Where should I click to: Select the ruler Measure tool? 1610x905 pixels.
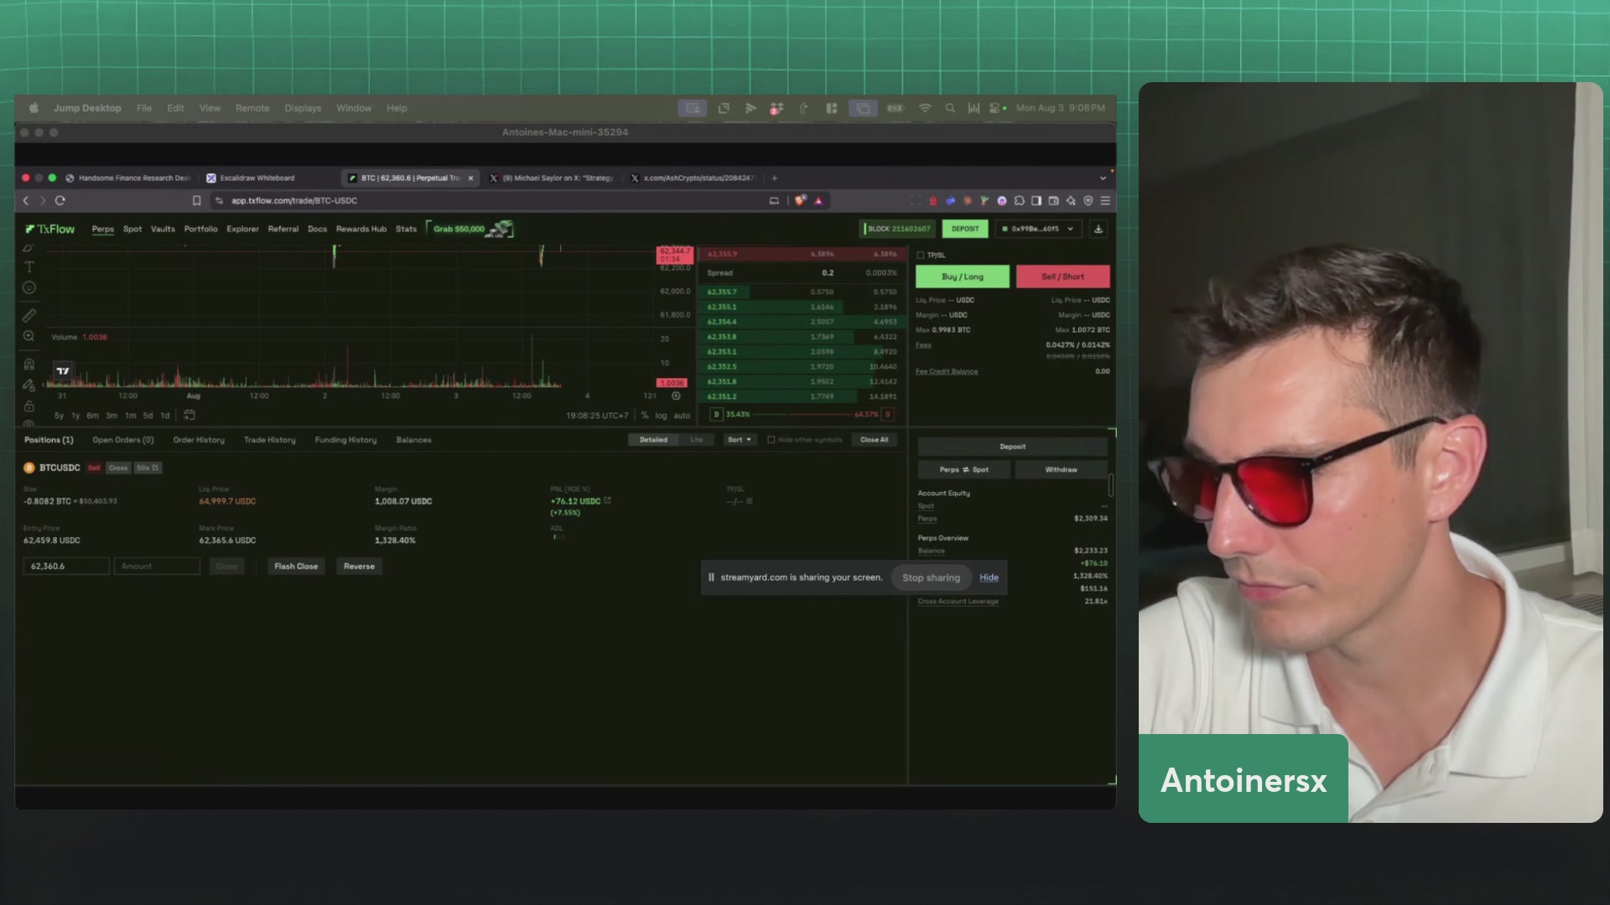click(x=29, y=316)
